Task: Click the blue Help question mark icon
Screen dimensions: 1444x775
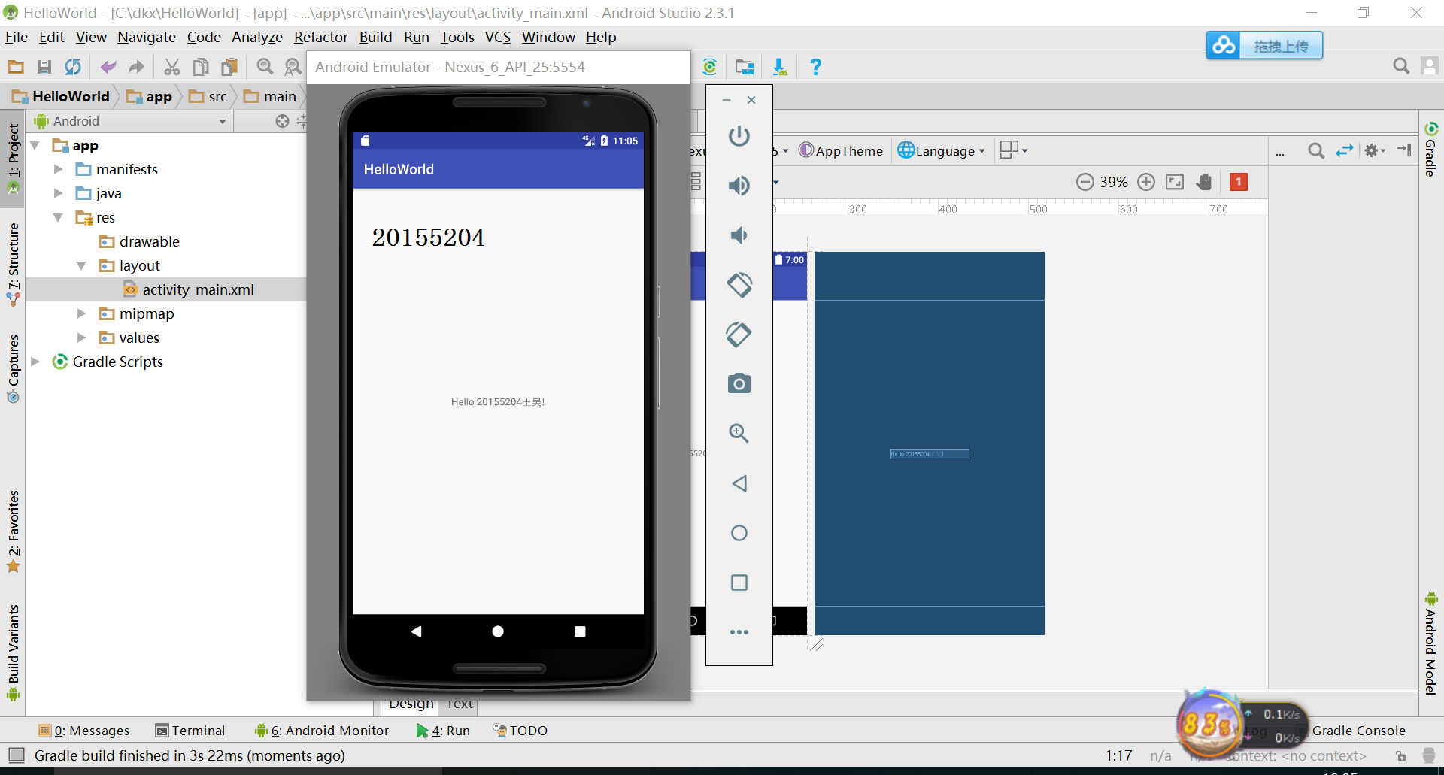Action: click(815, 67)
